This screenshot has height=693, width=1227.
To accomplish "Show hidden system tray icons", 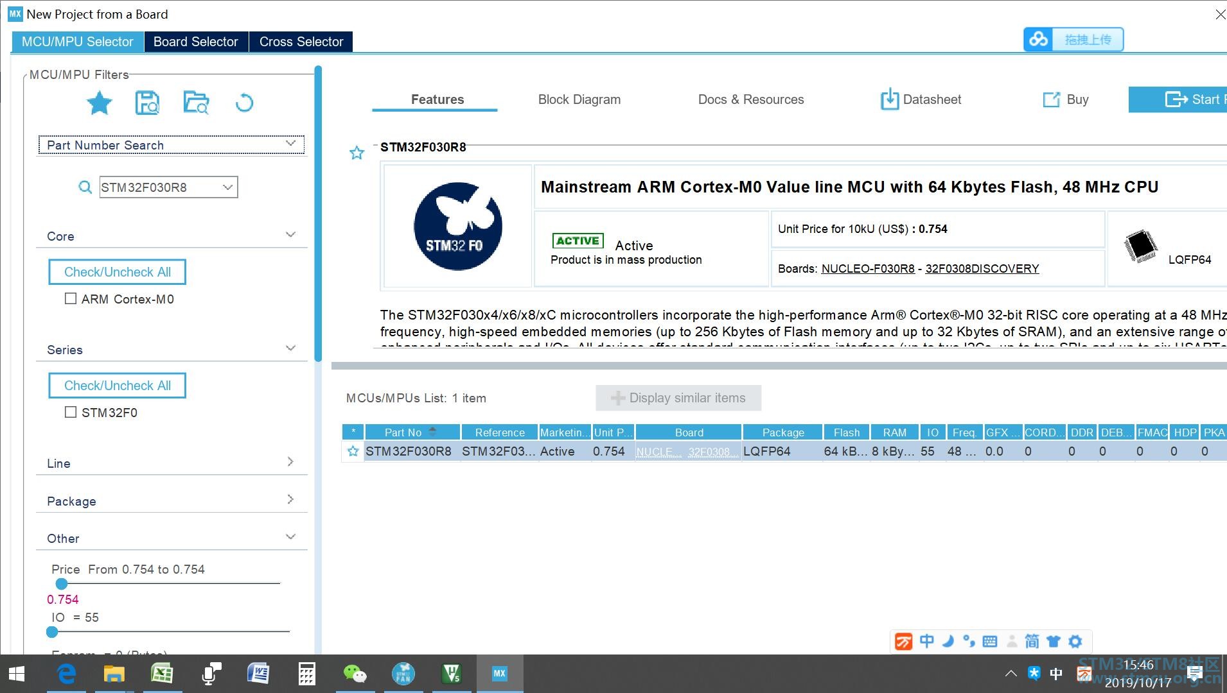I will click(1011, 674).
